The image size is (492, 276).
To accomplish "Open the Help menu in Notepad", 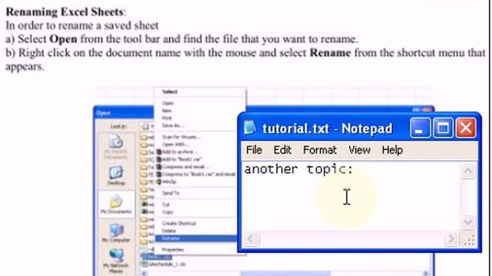I will [x=392, y=150].
